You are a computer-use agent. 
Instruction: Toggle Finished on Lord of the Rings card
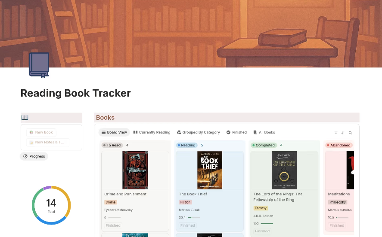click(262, 231)
